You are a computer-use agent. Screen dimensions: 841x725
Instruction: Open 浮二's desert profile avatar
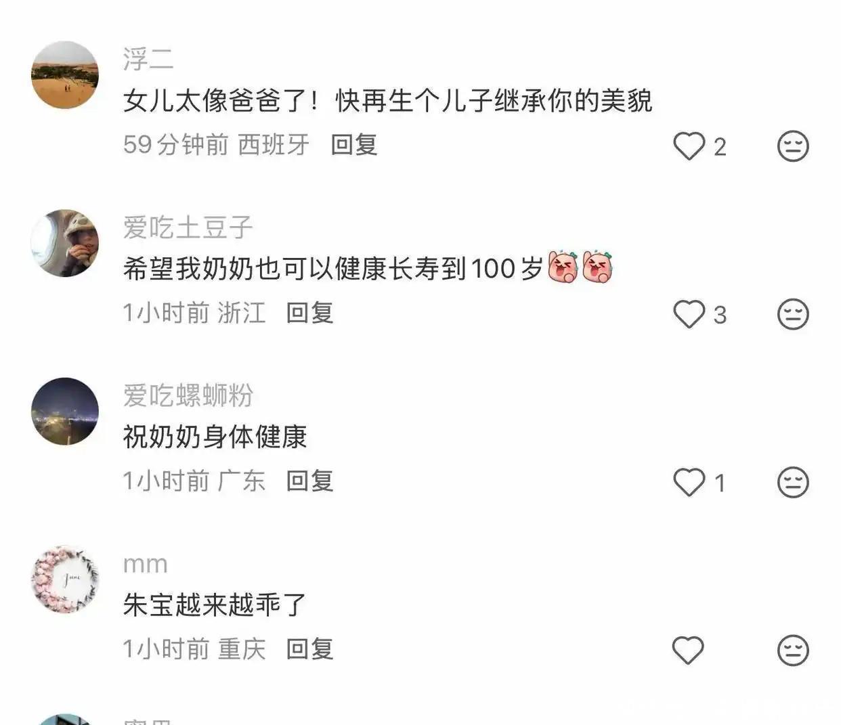click(65, 74)
